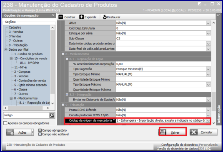
Task: Open Consta protocolo ICMS 17/85 dropdown
Action: click(208, 115)
